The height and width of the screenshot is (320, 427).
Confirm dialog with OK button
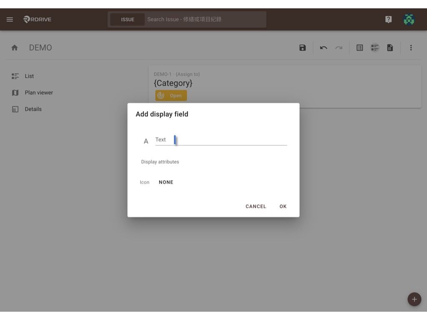click(283, 207)
